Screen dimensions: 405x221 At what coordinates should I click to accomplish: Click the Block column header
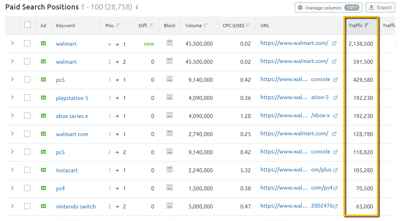(170, 26)
